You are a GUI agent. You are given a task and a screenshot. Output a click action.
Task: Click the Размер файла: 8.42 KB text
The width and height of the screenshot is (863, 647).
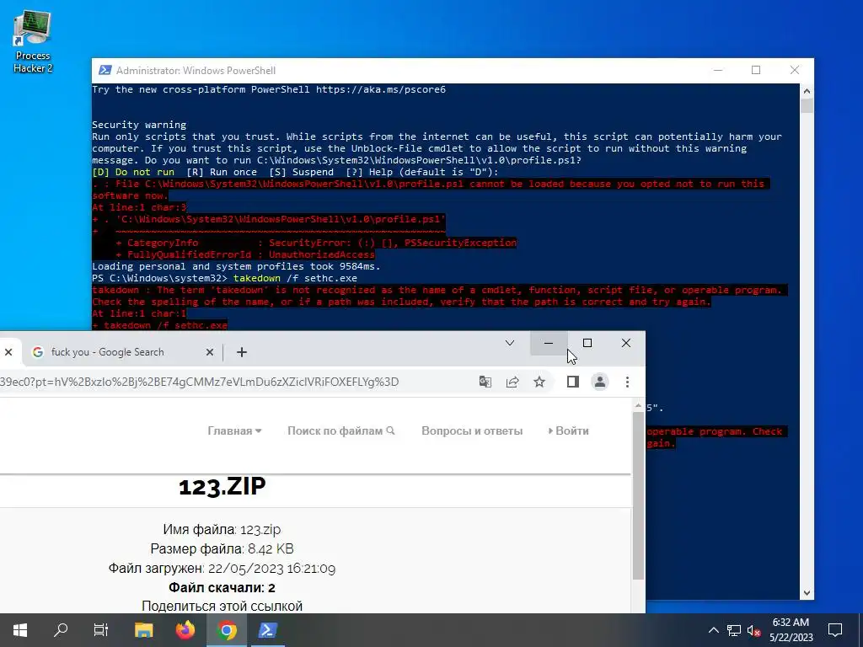tap(222, 548)
